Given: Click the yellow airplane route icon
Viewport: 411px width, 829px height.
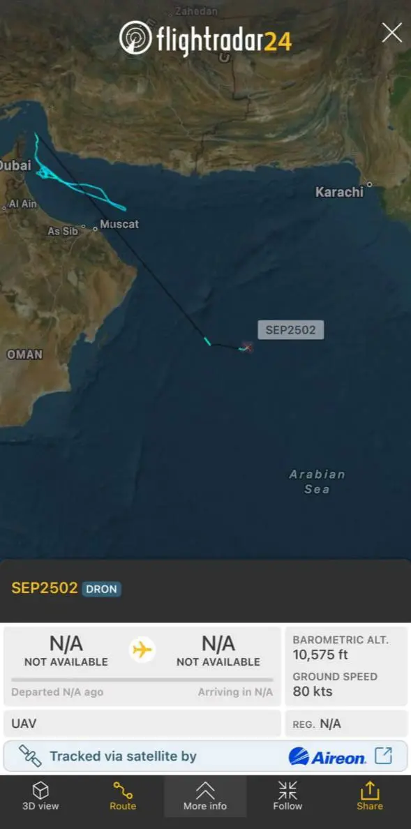Looking at the screenshot, I should coord(142,649).
